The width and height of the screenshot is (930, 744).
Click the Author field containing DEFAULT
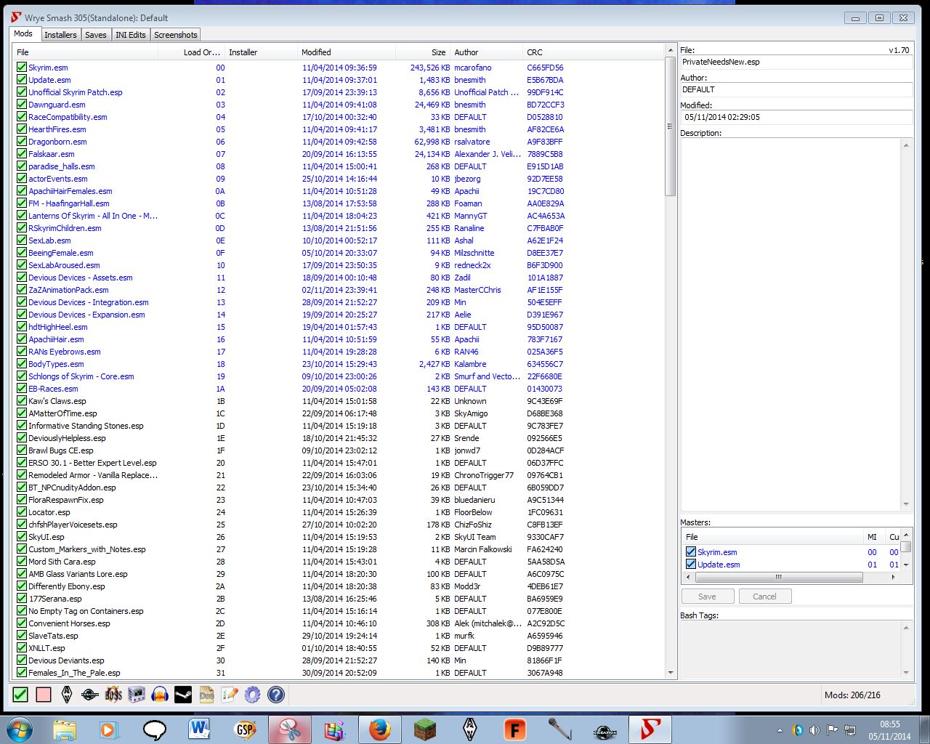pos(796,89)
